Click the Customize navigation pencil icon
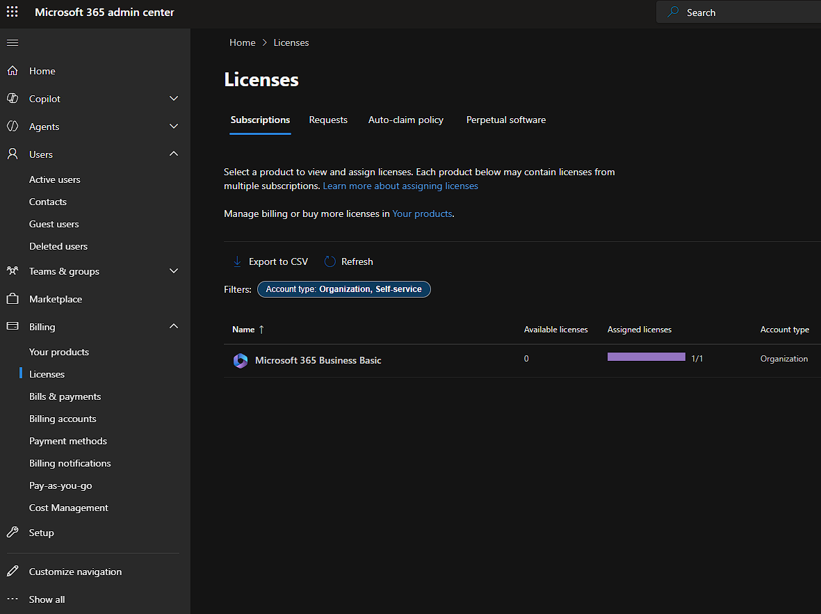 point(13,571)
